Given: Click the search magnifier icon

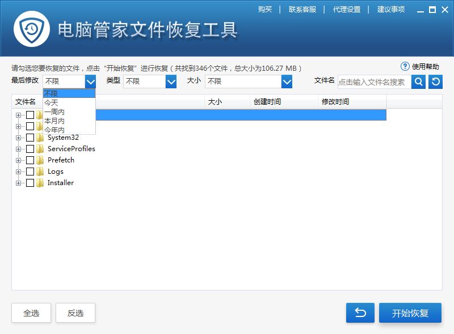Looking at the screenshot, I should [418, 82].
